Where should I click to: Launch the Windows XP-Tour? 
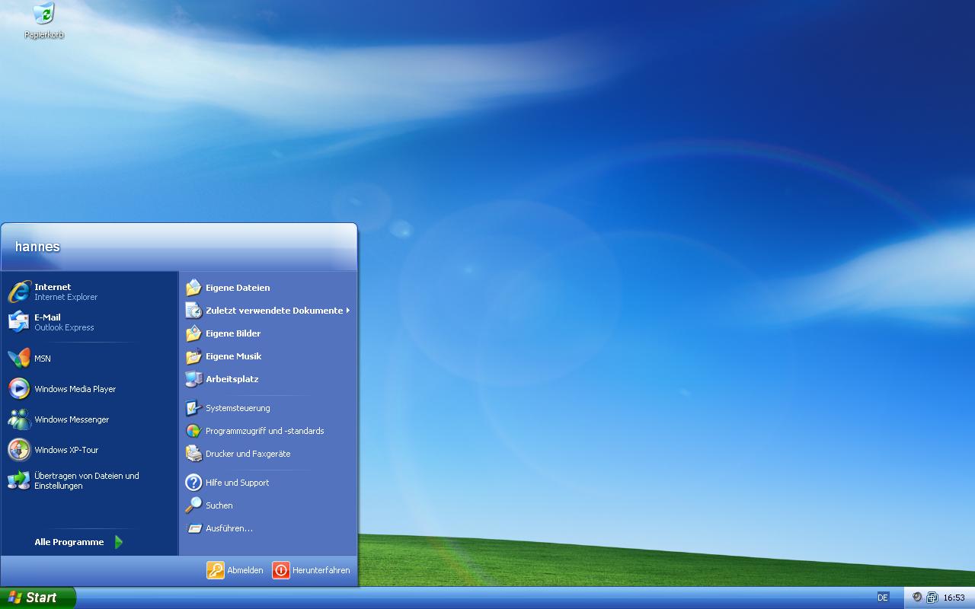click(66, 450)
